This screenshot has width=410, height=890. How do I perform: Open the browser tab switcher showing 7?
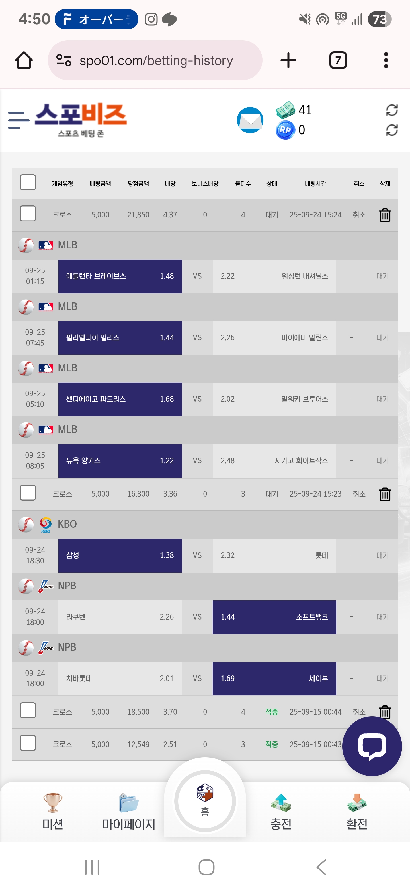(x=338, y=60)
